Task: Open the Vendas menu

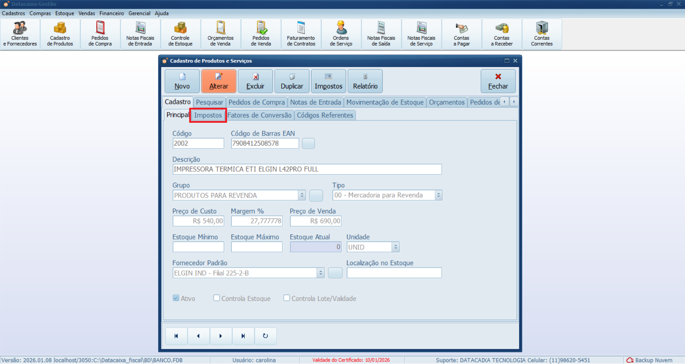Action: (x=87, y=13)
